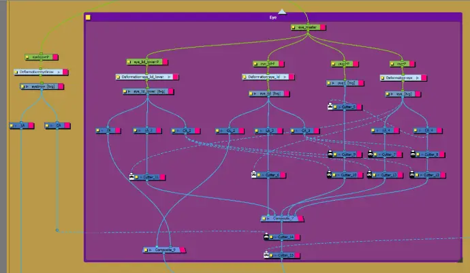Screen dimensions: 470x273
Task: Click yellow properties square on pupil-P peg
Action: tap(334, 64)
